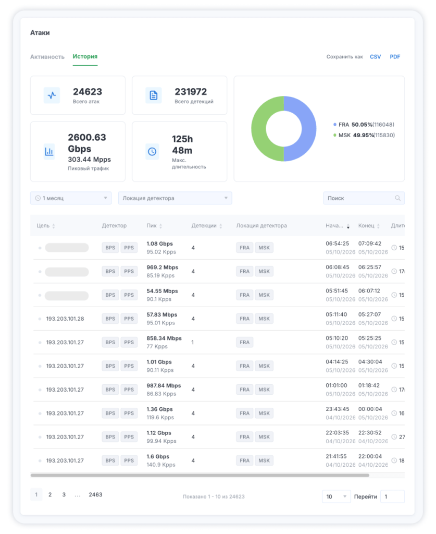Click the magnifier icon in the Поиск field
The image size is (436, 534).
tap(397, 198)
